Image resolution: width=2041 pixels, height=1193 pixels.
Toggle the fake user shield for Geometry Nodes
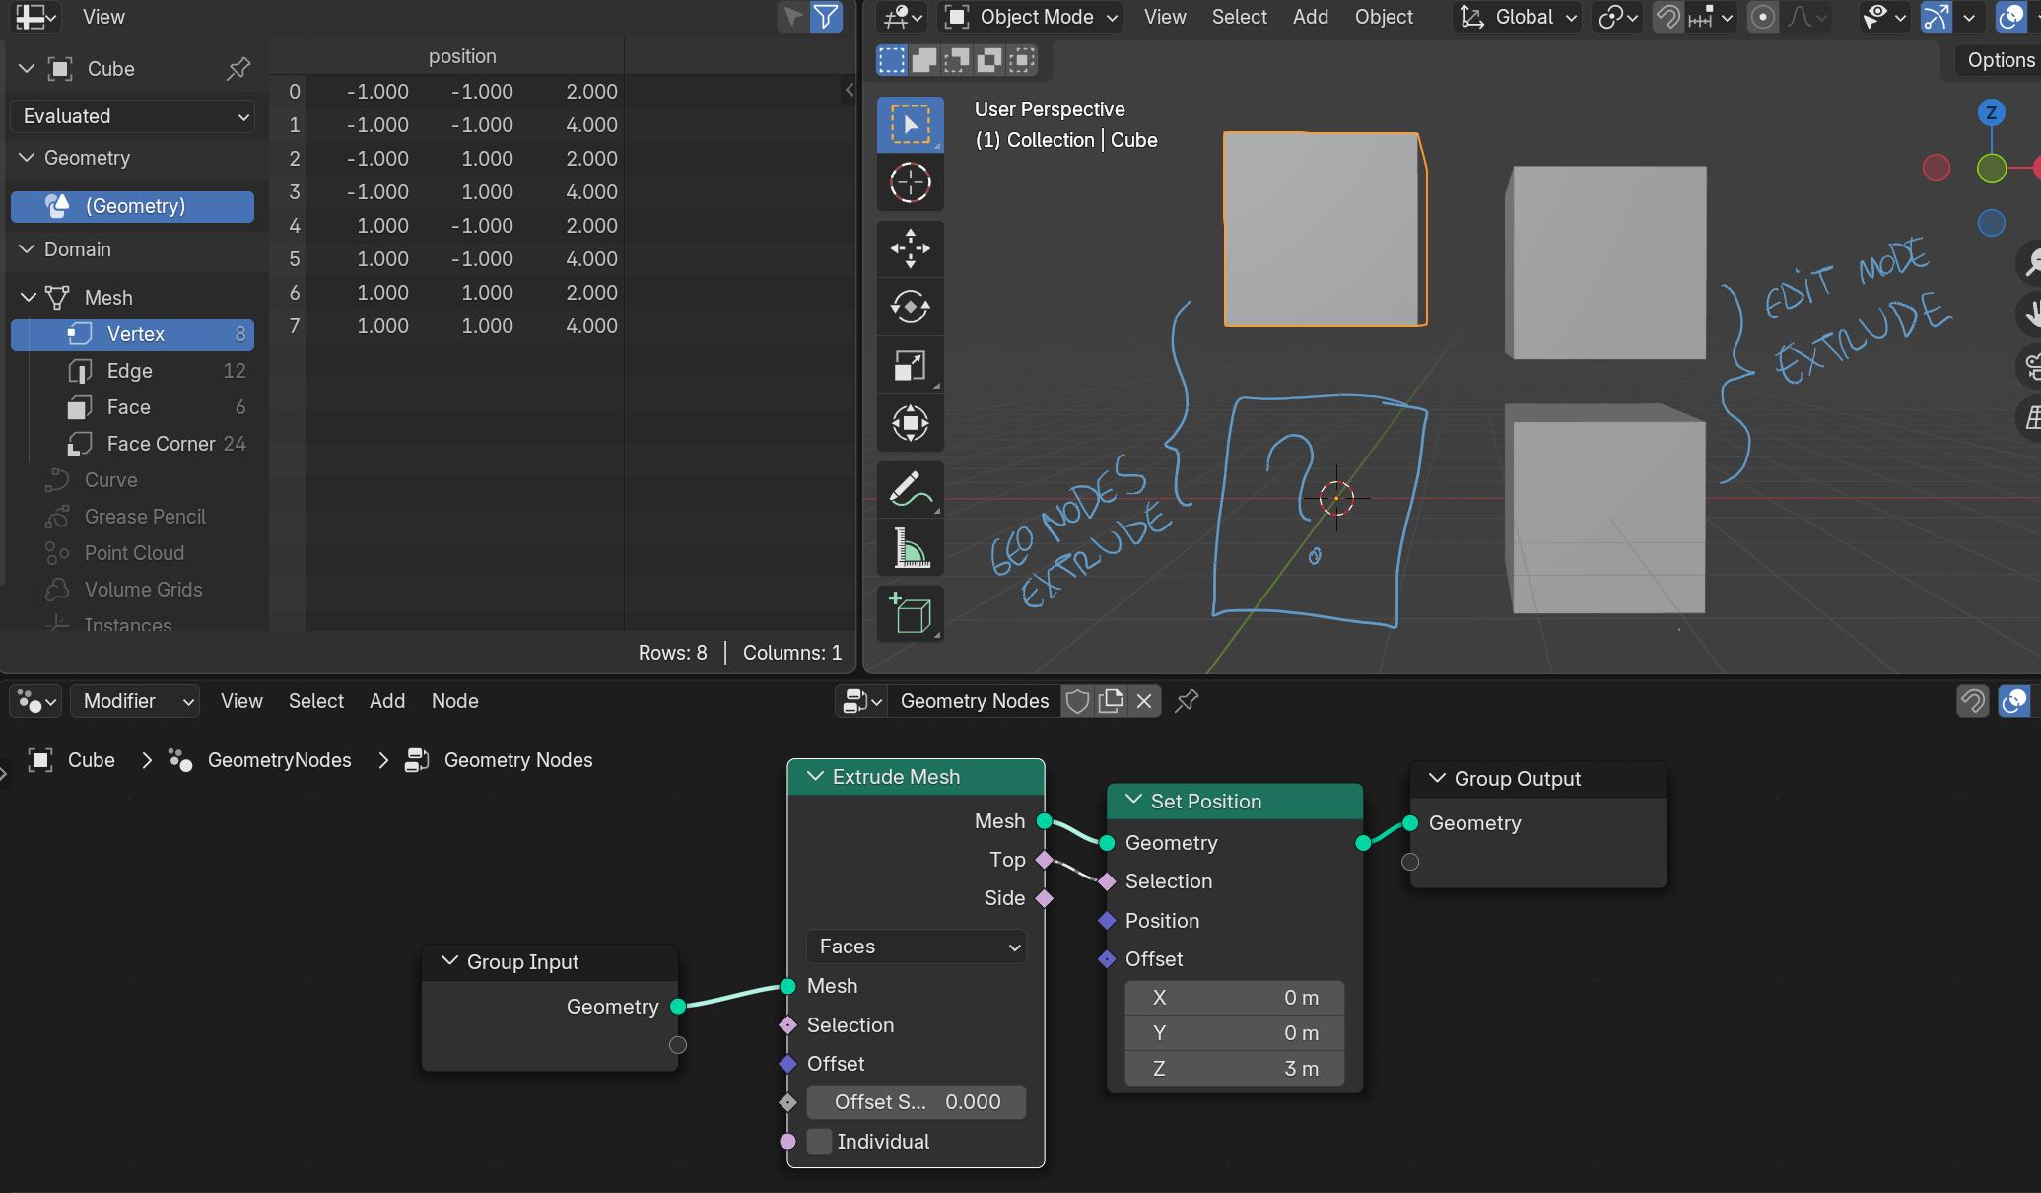point(1078,701)
